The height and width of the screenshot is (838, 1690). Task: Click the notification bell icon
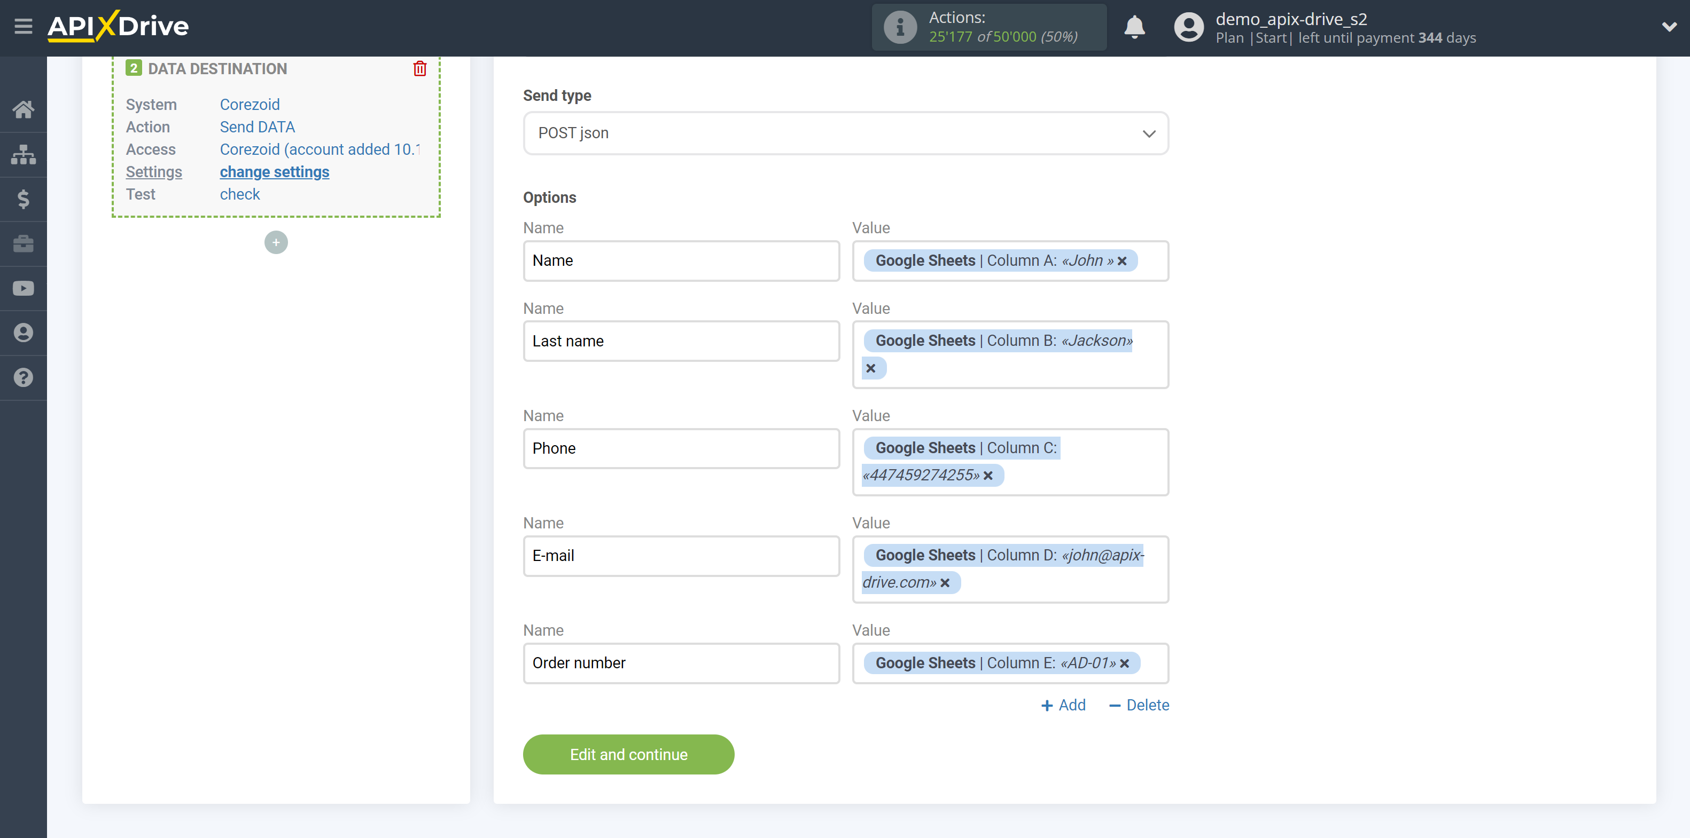point(1135,27)
